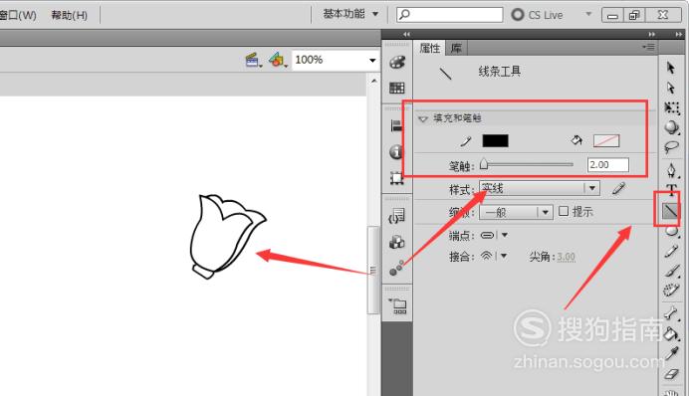Open the black stroke color swatch
The height and width of the screenshot is (396, 689).
(x=495, y=141)
